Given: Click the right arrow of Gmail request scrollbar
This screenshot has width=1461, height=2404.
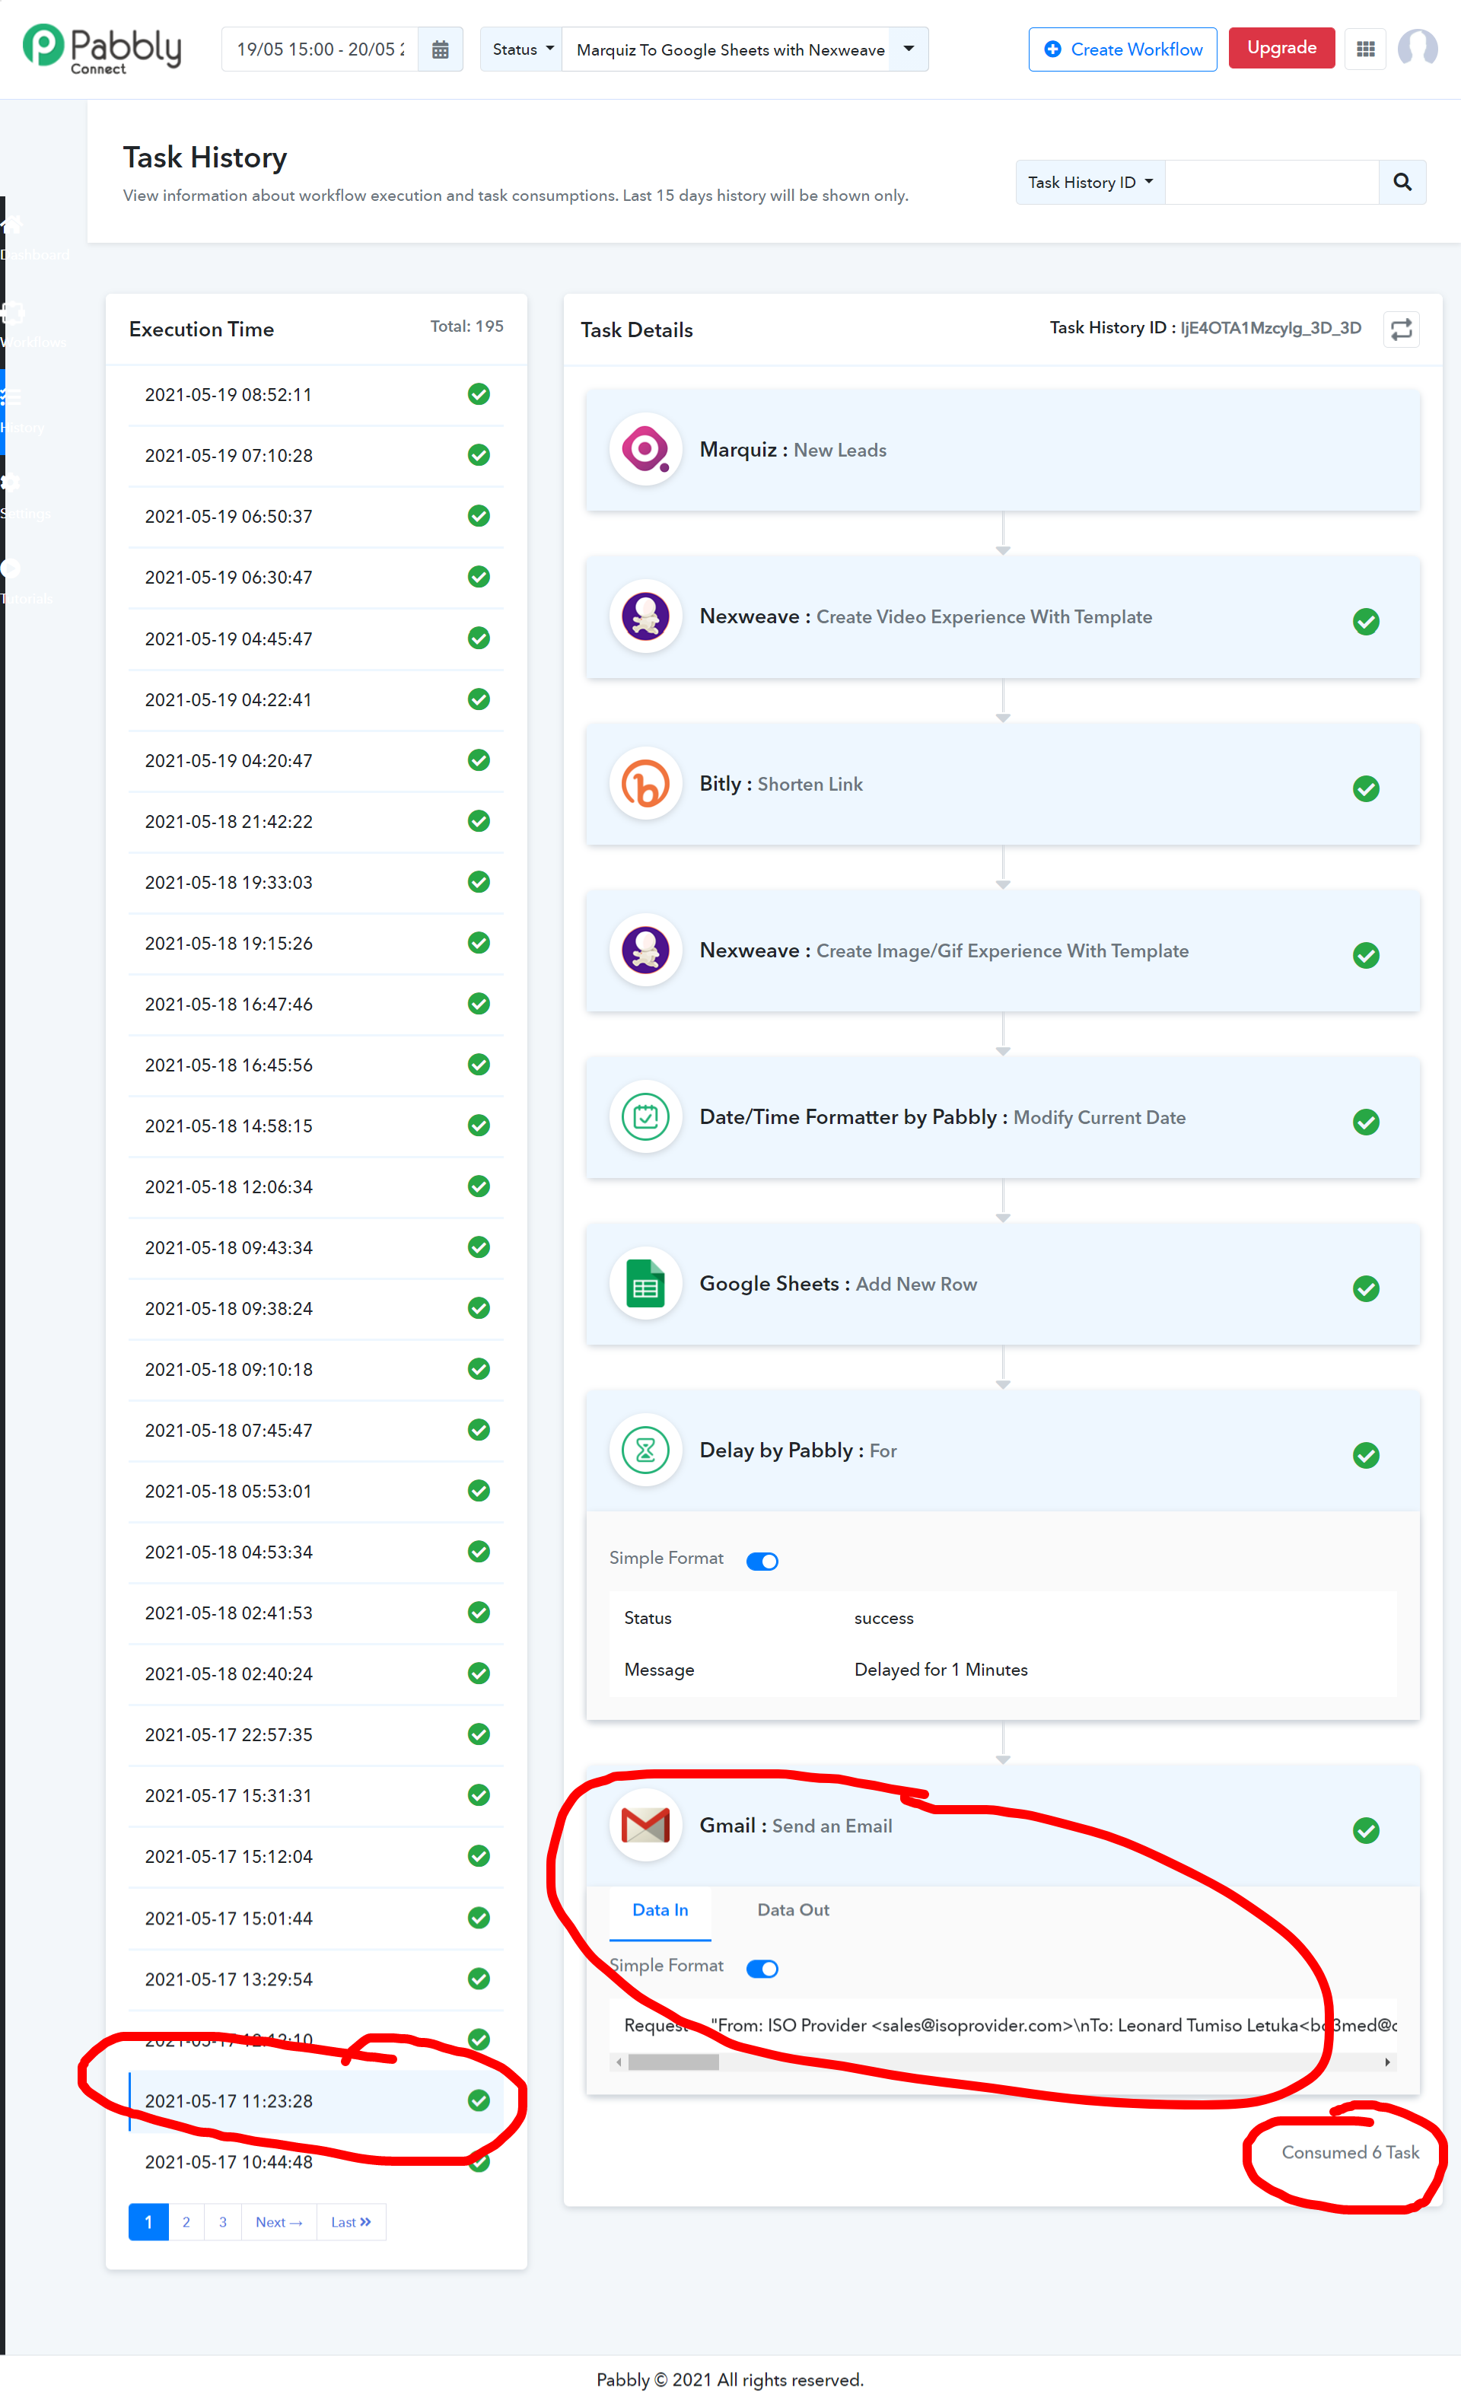Looking at the screenshot, I should (1387, 2062).
